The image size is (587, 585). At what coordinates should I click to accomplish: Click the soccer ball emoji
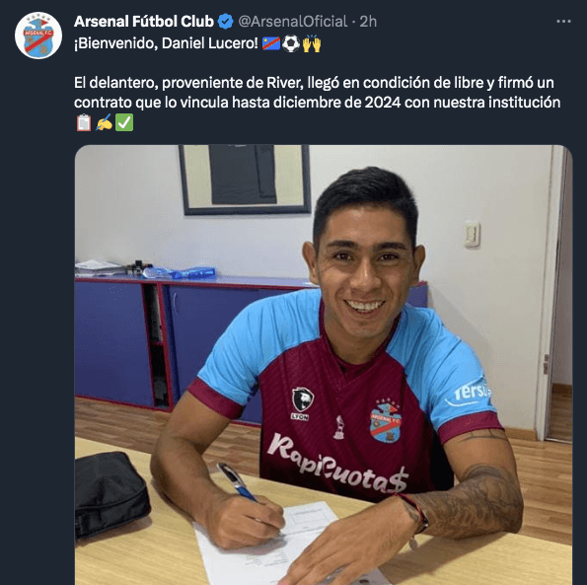[x=291, y=43]
